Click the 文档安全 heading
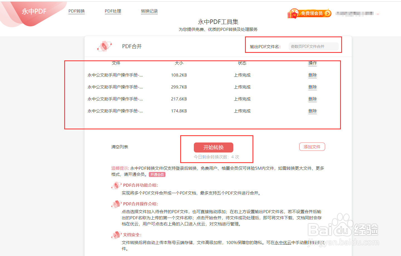This screenshot has height=256, width=401. [x=132, y=235]
